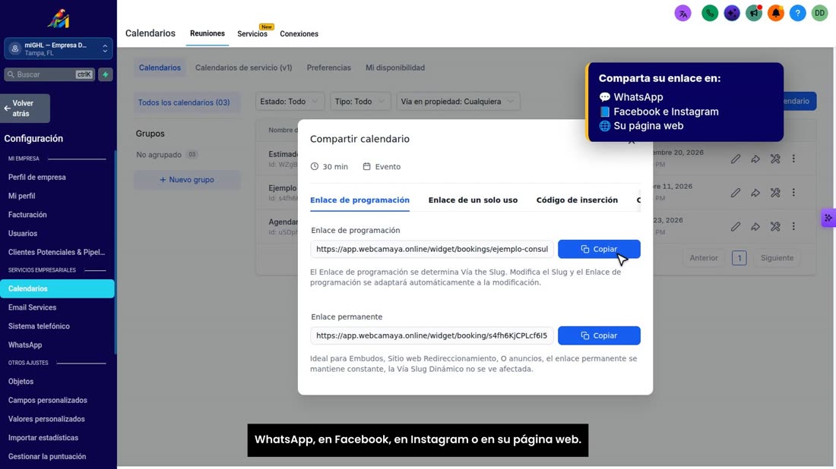Click the purple side panel expand icon
The width and height of the screenshot is (836, 469).
tap(828, 218)
